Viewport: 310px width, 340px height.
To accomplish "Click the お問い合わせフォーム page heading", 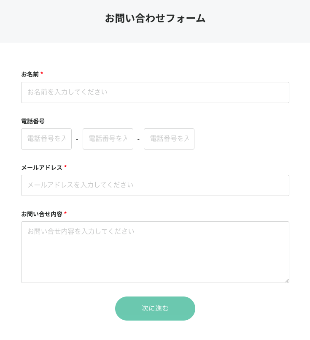I will click(x=155, y=19).
